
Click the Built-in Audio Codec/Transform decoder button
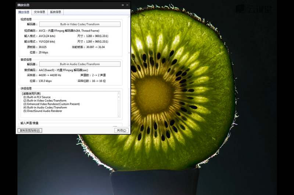(x=80, y=64)
